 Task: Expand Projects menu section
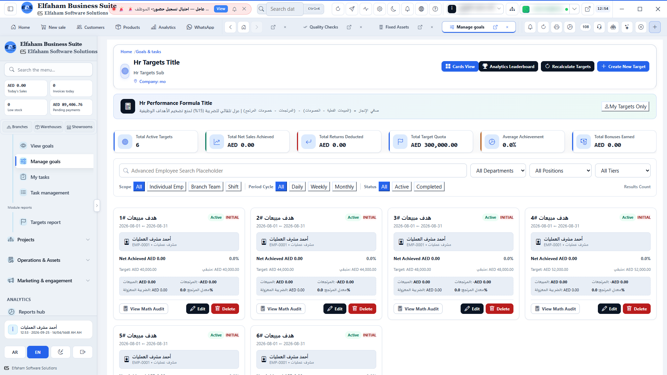click(x=49, y=240)
